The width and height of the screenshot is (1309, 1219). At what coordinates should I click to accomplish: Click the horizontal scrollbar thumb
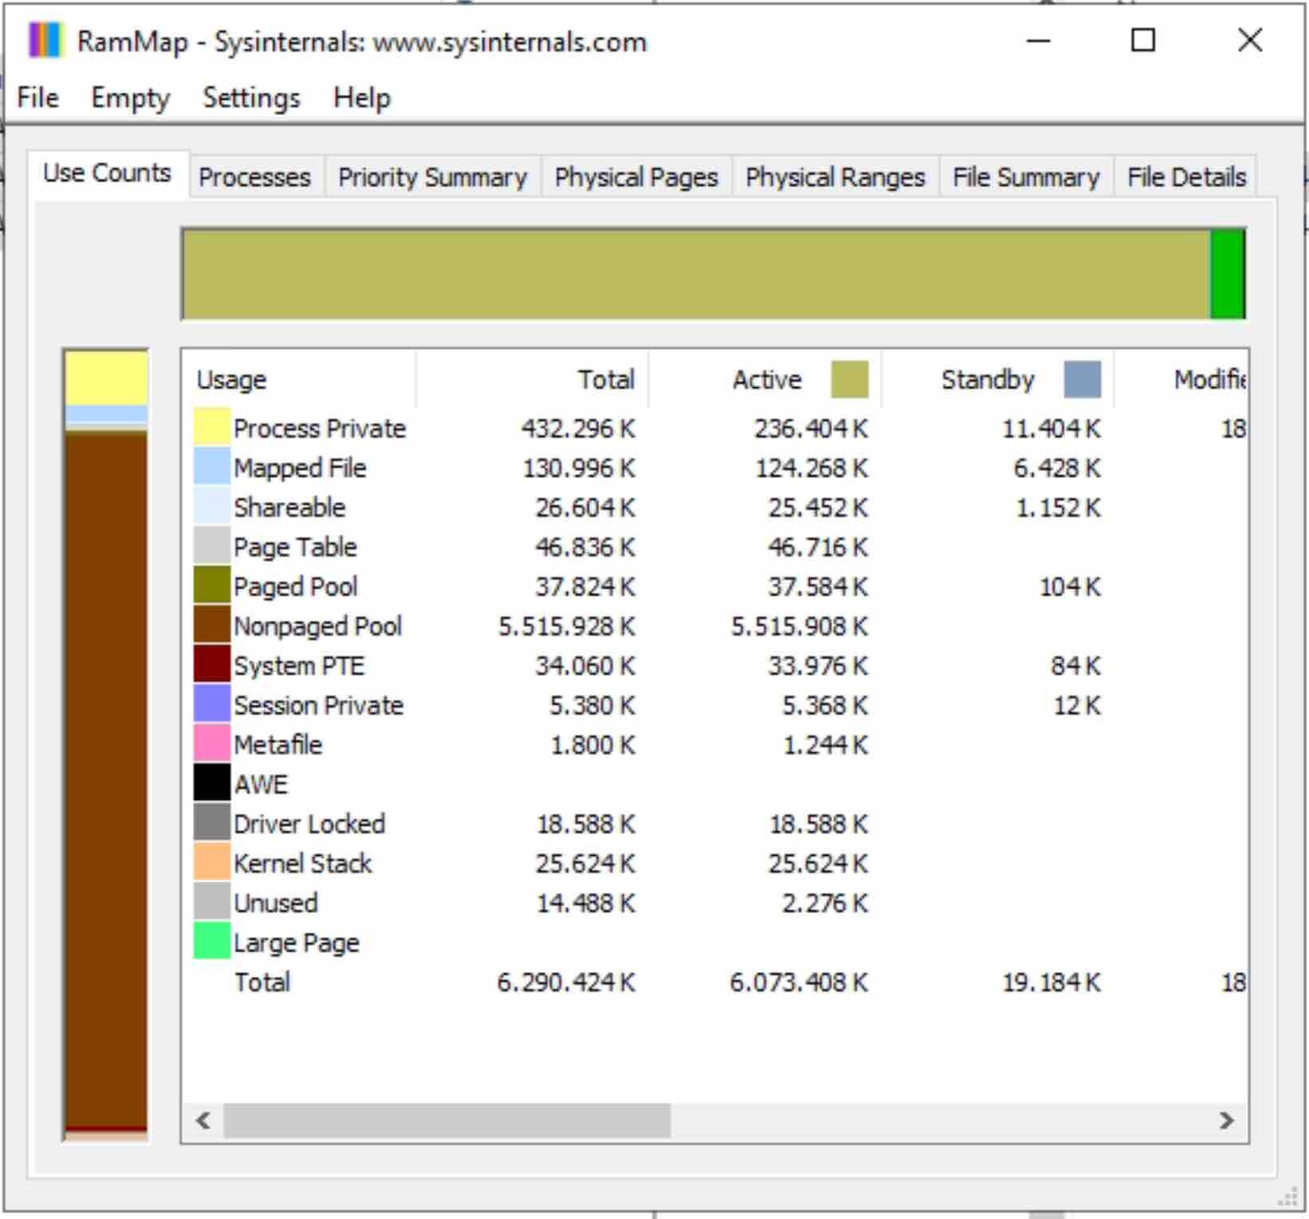pyautogui.click(x=447, y=1121)
